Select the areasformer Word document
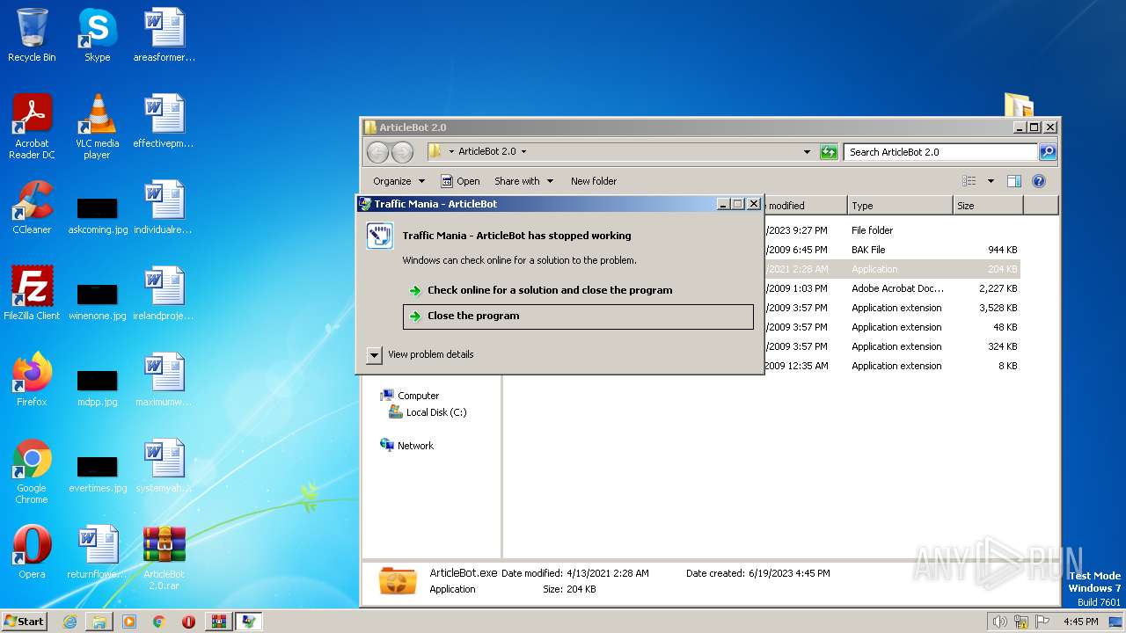Image resolution: width=1126 pixels, height=633 pixels. [x=164, y=35]
